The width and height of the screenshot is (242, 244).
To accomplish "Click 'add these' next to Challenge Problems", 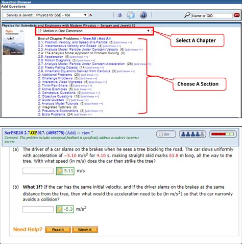I will click(x=88, y=79).
